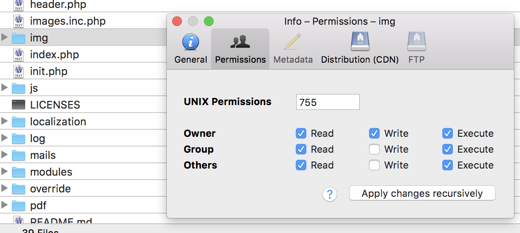This screenshot has width=520, height=233.
Task: Click Apply changes recursively button
Action: click(x=422, y=193)
